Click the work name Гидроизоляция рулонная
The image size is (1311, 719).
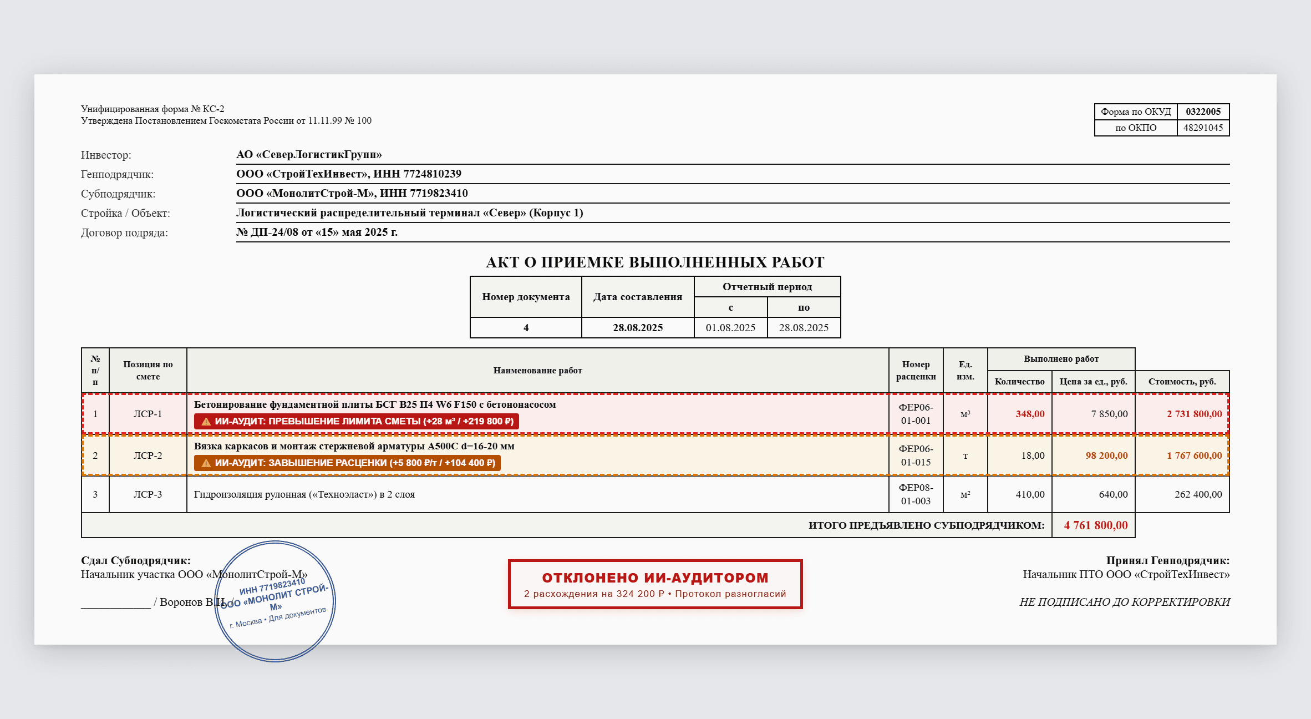click(304, 494)
